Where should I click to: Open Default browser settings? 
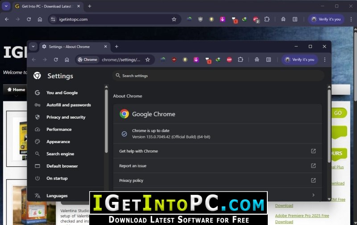(62, 166)
